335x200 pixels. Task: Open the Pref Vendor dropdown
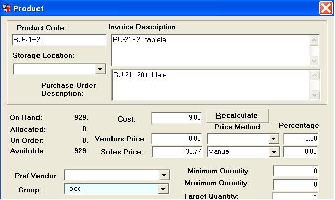tap(164, 176)
